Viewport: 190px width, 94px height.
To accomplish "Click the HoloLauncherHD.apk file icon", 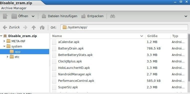I will (54, 68).
